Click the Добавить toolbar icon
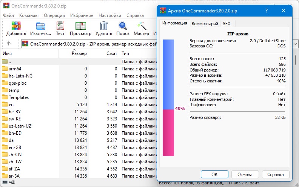This screenshot has width=299, height=187. click(x=16, y=26)
